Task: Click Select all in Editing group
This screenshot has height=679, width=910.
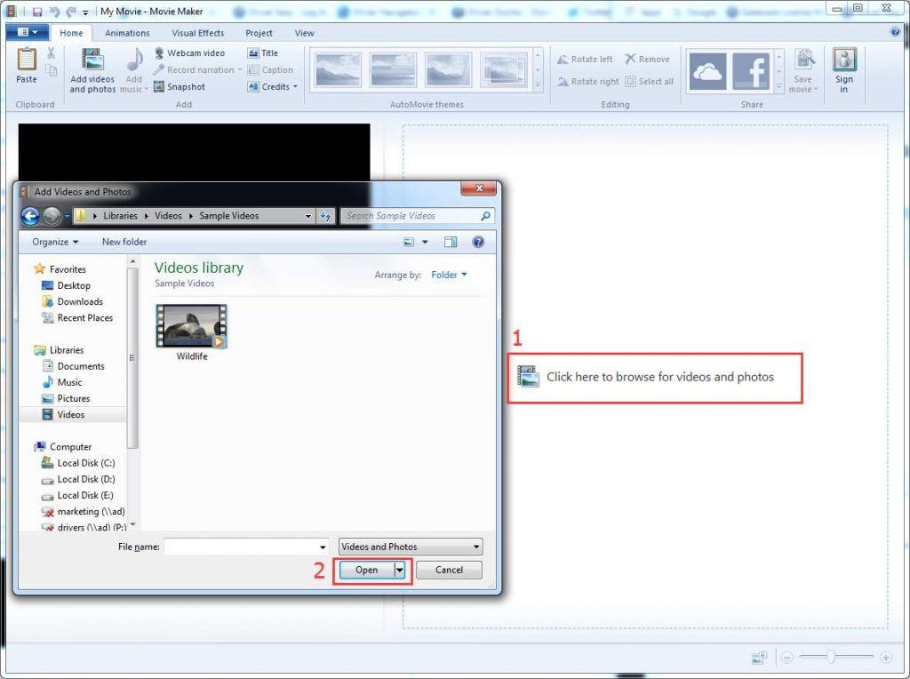Action: pos(650,81)
